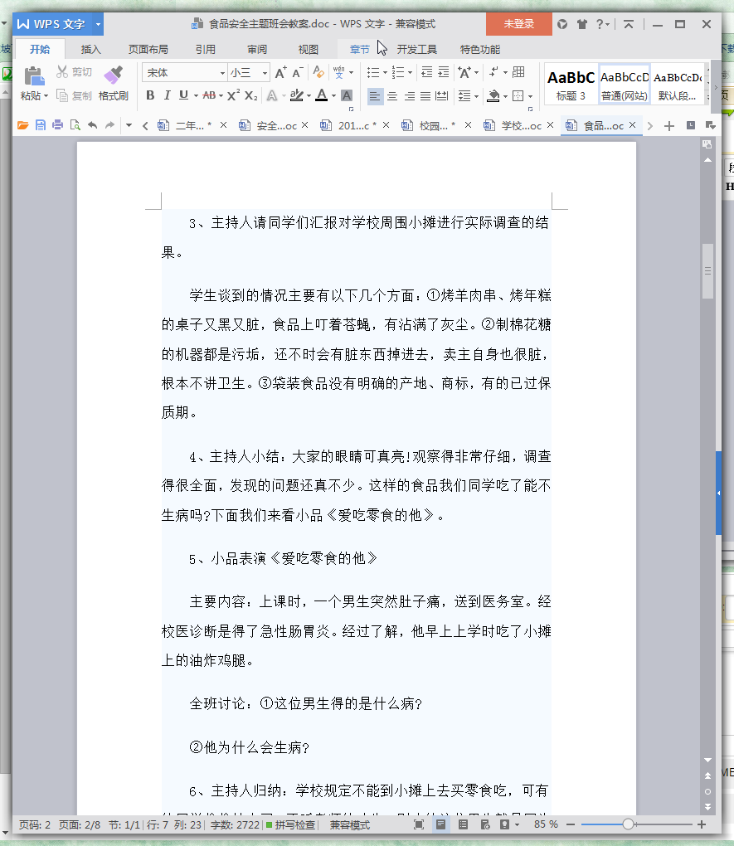Click the print icon in quick access bar

pos(57,126)
